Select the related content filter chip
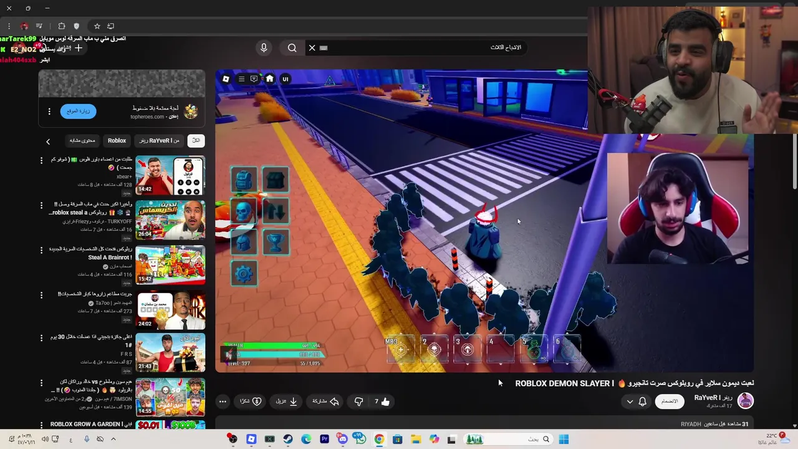 pyautogui.click(x=82, y=141)
